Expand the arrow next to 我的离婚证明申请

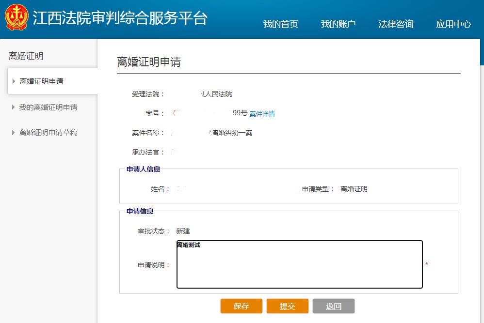13,107
